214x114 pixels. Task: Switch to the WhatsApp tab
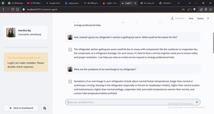pyautogui.click(x=15, y=3)
